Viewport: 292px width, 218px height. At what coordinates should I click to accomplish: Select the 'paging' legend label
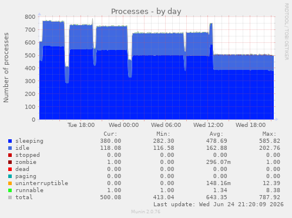(26, 176)
